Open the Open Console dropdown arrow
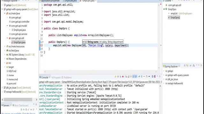Image resolution: width=204 pixels, height=114 pixels. [149, 77]
